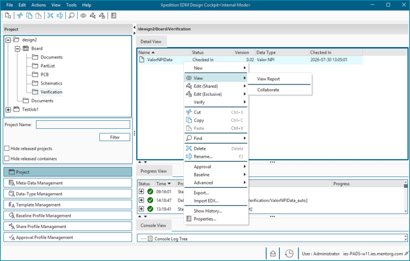
Task: Click green check icon of 13:19:41 row
Action: (x=150, y=209)
